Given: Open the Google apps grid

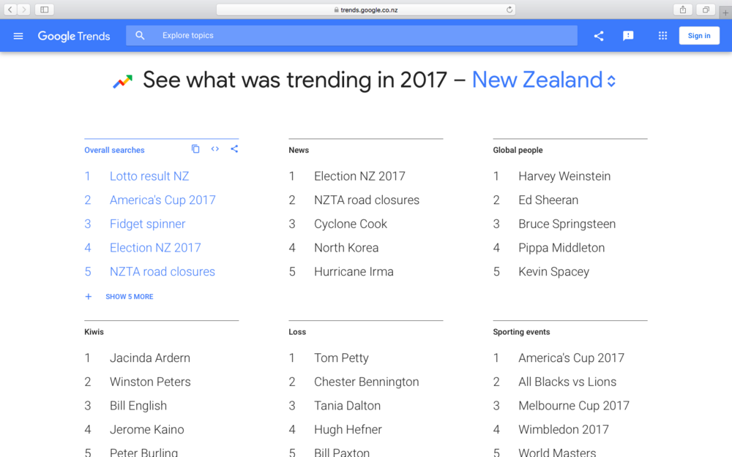Looking at the screenshot, I should coord(662,36).
